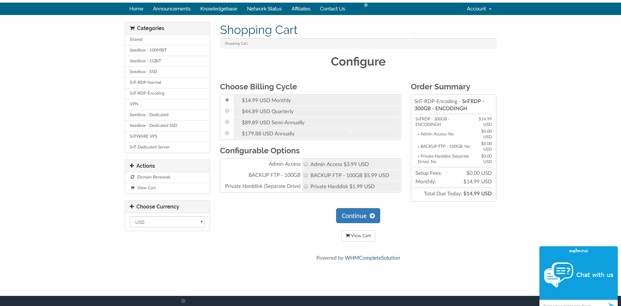Image resolution: width=621 pixels, height=306 pixels.
Task: Click the Order Summary heading
Action: click(441, 87)
